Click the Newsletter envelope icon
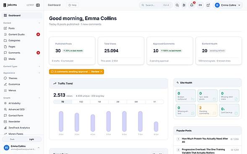Screen dimensions: 247x154 coord(5,122)
